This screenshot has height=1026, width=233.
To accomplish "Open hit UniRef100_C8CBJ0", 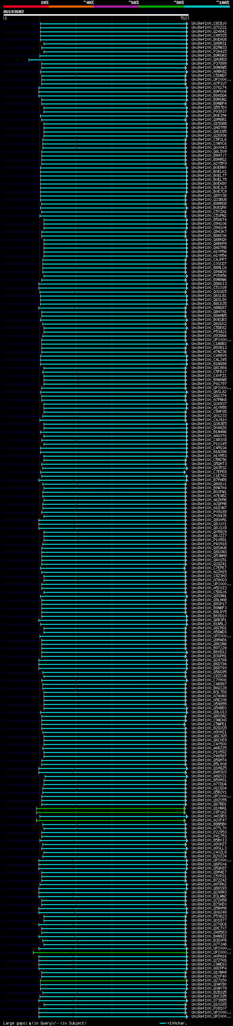I will point(209,24).
